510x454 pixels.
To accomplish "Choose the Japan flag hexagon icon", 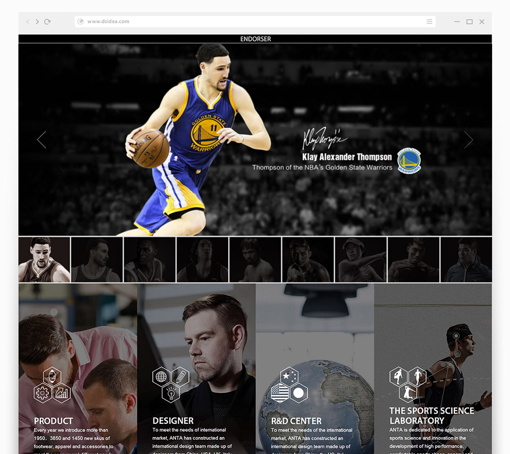I will (298, 393).
